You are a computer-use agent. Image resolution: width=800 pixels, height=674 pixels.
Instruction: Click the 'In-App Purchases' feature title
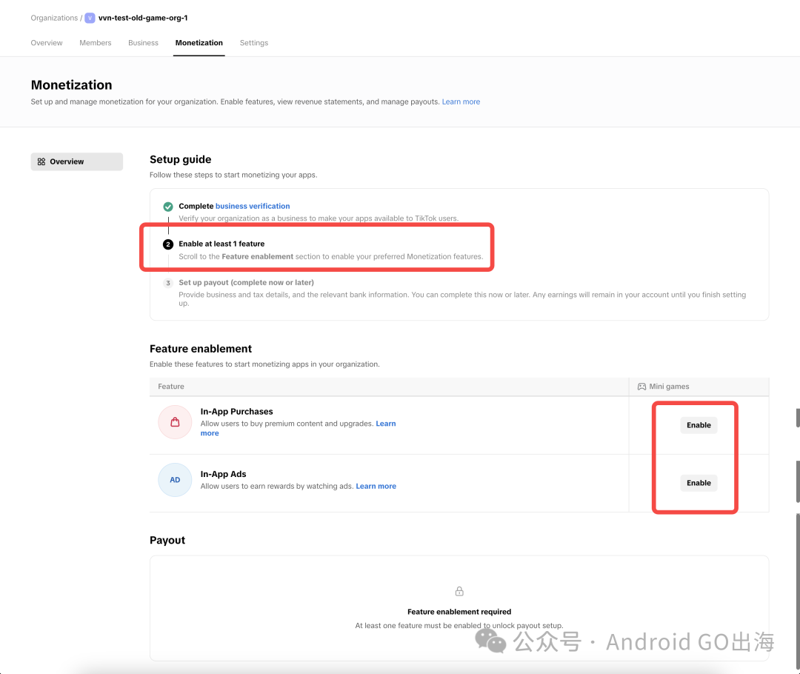pos(237,412)
